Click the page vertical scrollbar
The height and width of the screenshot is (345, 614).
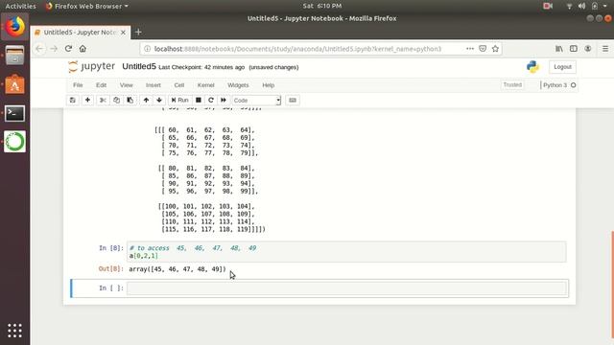[x=612, y=286]
